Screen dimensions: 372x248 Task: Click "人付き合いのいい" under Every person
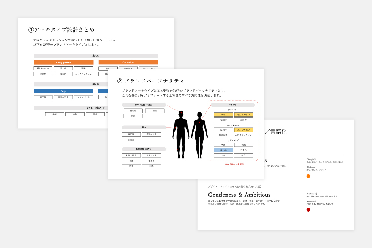[84, 74]
